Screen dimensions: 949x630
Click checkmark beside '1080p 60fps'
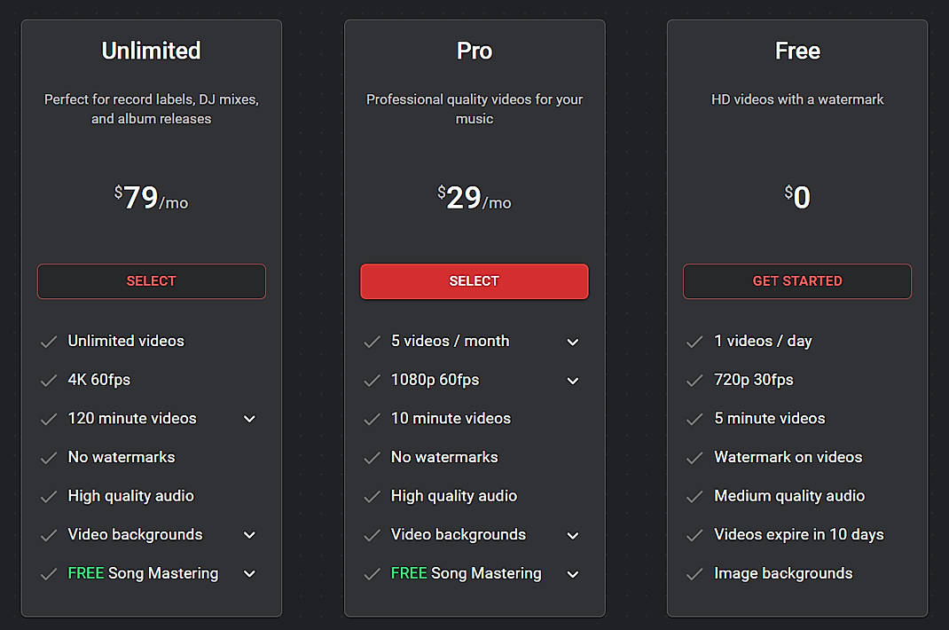pos(372,381)
